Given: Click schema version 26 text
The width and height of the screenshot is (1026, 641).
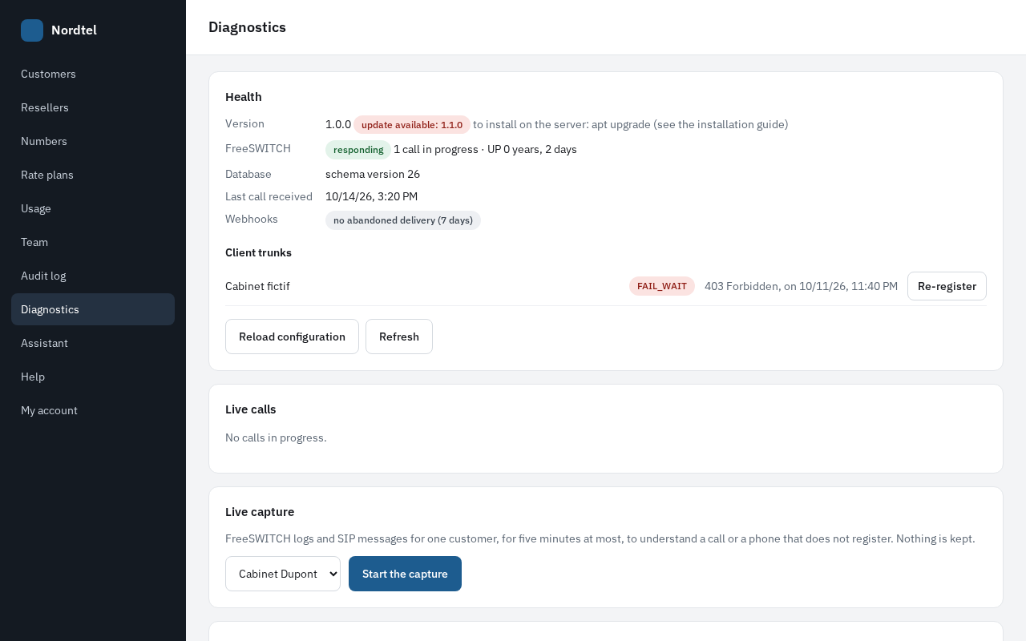Looking at the screenshot, I should [x=373, y=174].
